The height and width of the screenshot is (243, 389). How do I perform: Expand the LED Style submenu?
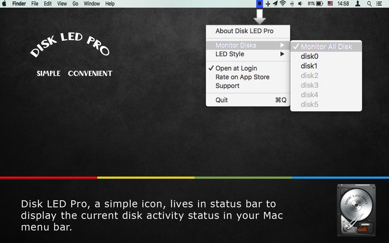pos(248,54)
